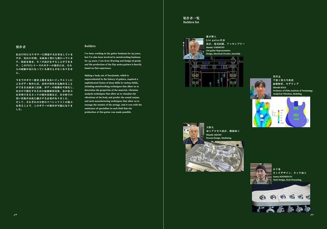
Task: Open the colorful vibration analysis guitar image
Action: (281, 112)
